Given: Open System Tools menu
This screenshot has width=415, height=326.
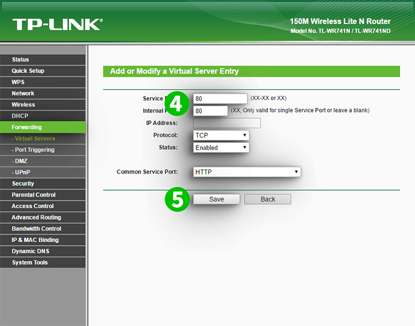Looking at the screenshot, I should tap(43, 263).
